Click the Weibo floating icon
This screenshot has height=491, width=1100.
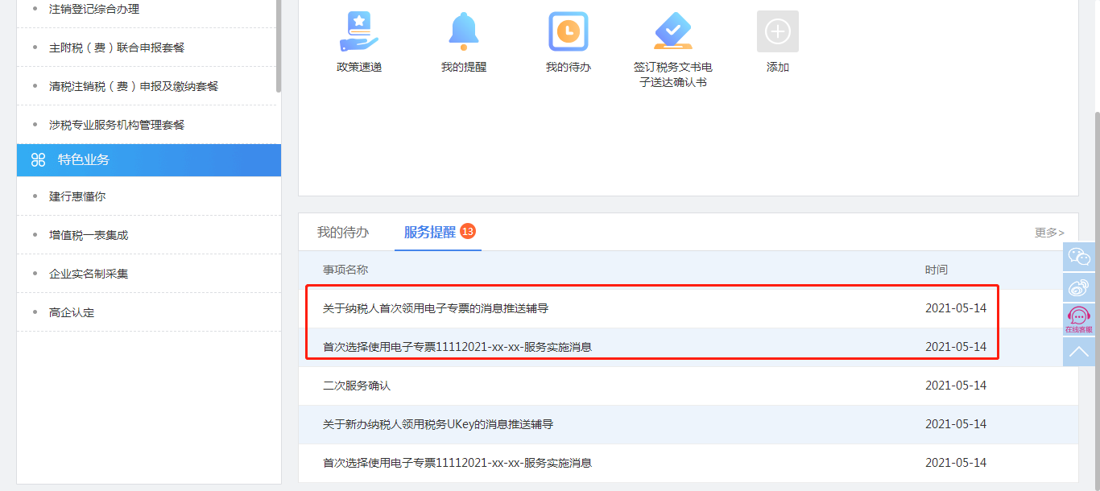coord(1079,288)
